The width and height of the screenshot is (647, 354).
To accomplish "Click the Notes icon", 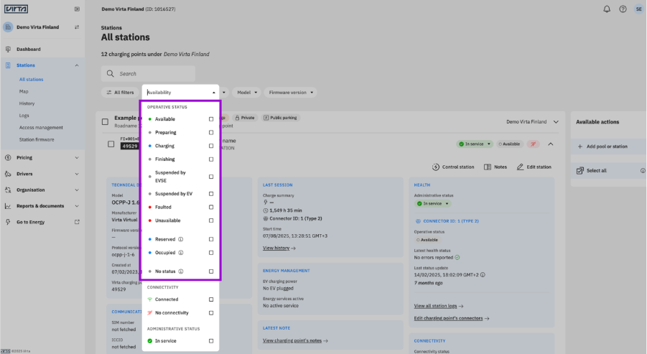I will point(488,167).
